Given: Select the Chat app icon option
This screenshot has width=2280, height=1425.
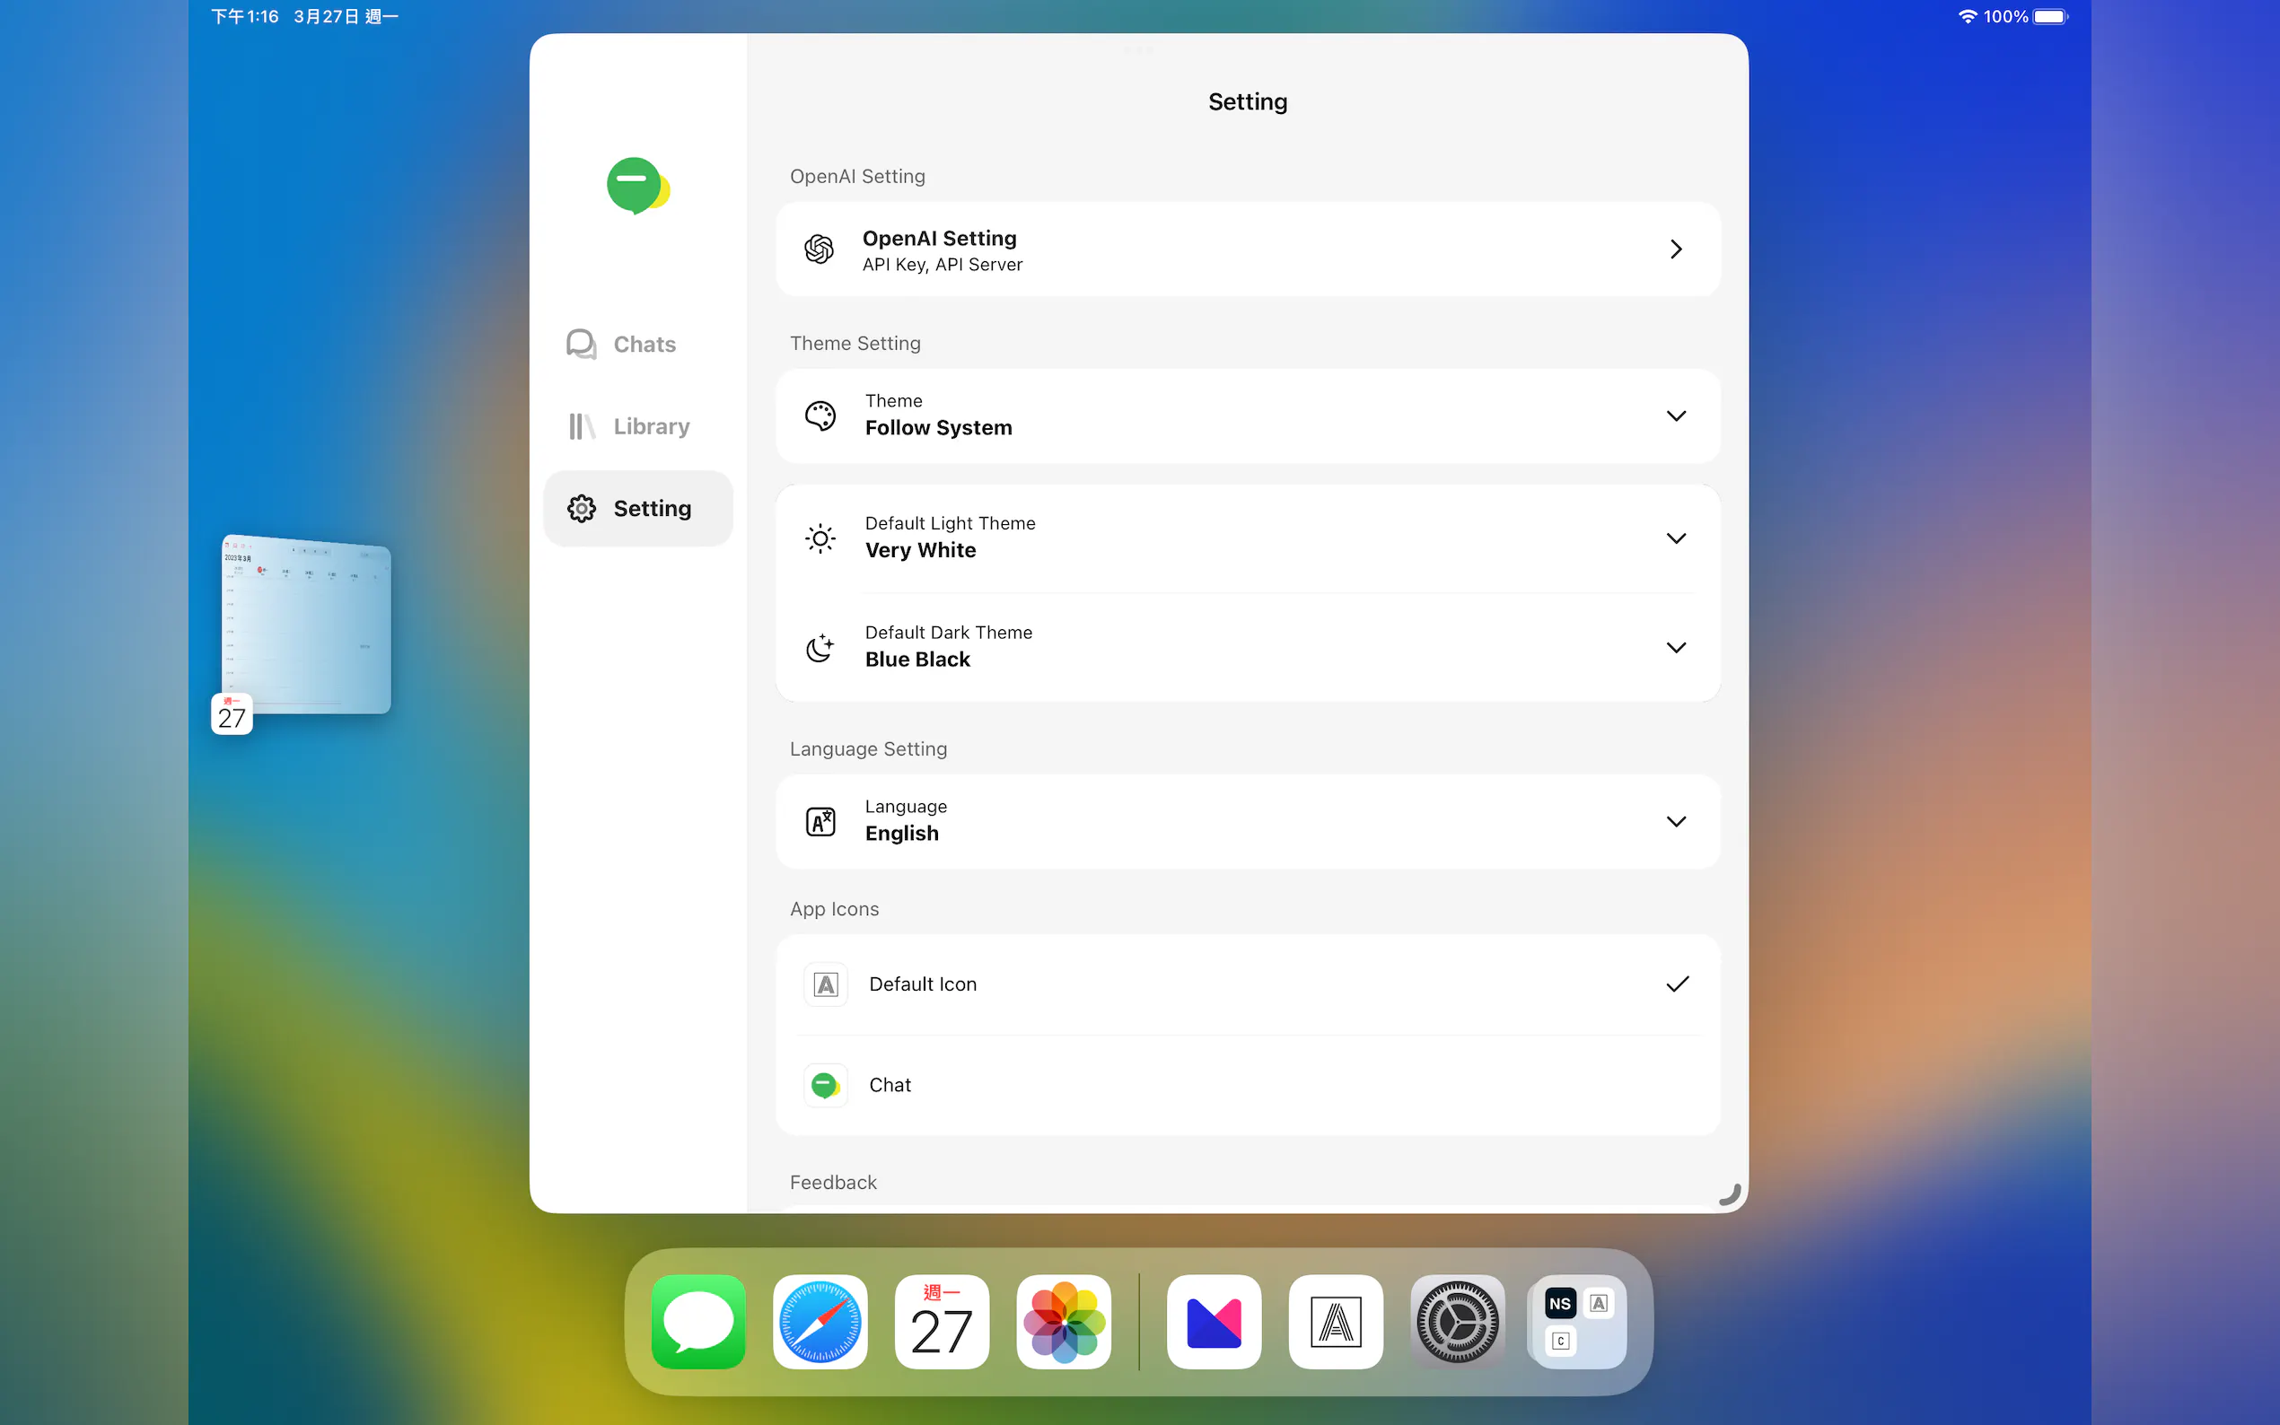Looking at the screenshot, I should click(1247, 1085).
